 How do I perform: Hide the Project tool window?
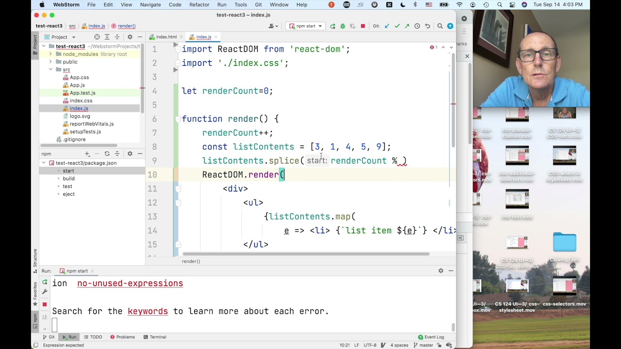tap(140, 37)
